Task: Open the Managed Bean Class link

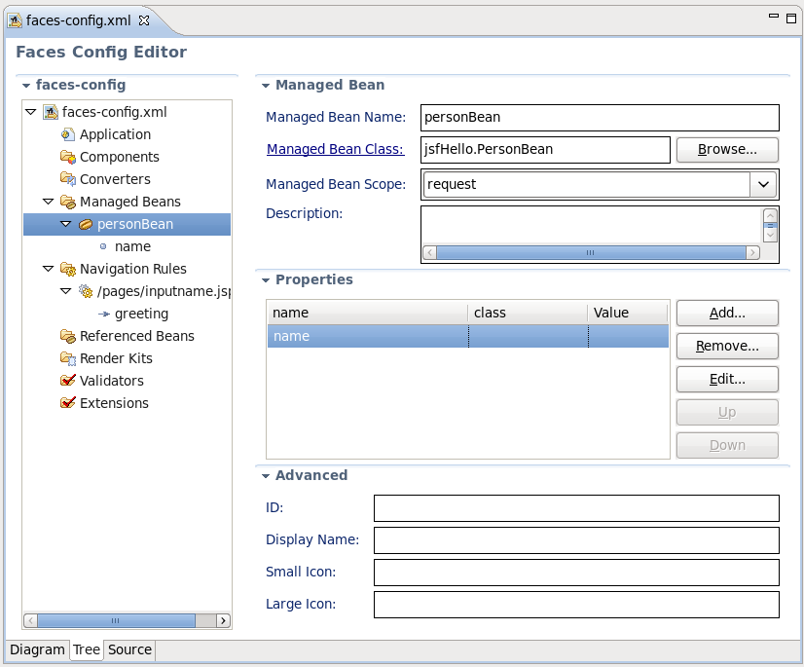Action: pyautogui.click(x=335, y=149)
